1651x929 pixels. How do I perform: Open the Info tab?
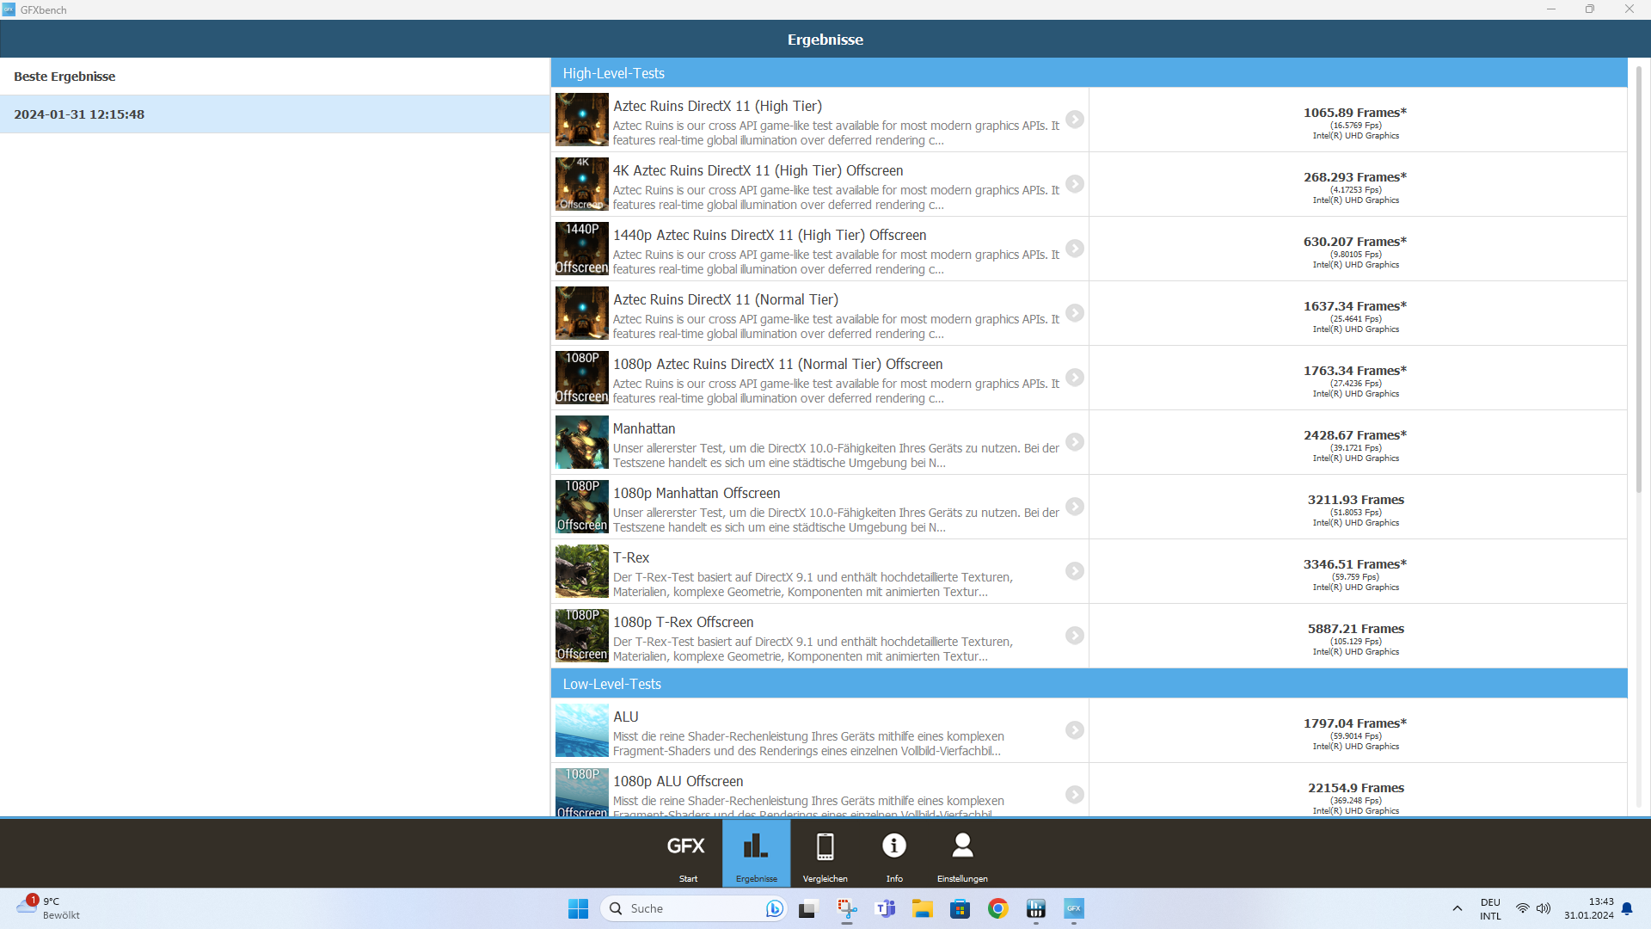[x=894, y=853]
